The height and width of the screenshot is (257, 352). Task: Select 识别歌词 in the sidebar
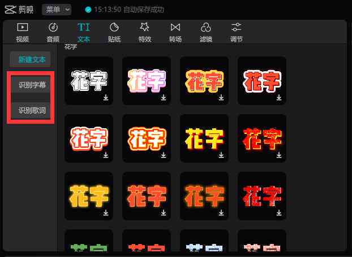31,110
